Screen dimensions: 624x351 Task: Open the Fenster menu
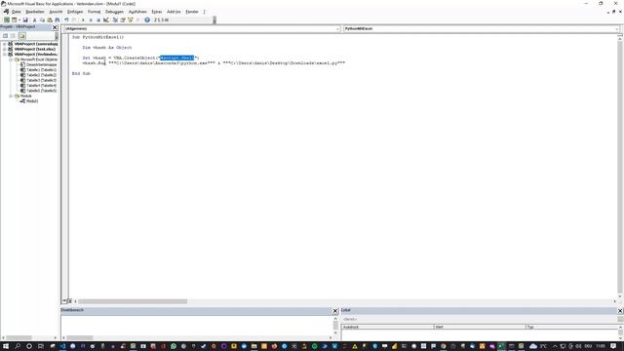[192, 12]
